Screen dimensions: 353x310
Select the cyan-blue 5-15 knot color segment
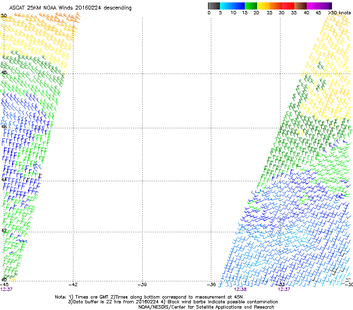(232, 6)
